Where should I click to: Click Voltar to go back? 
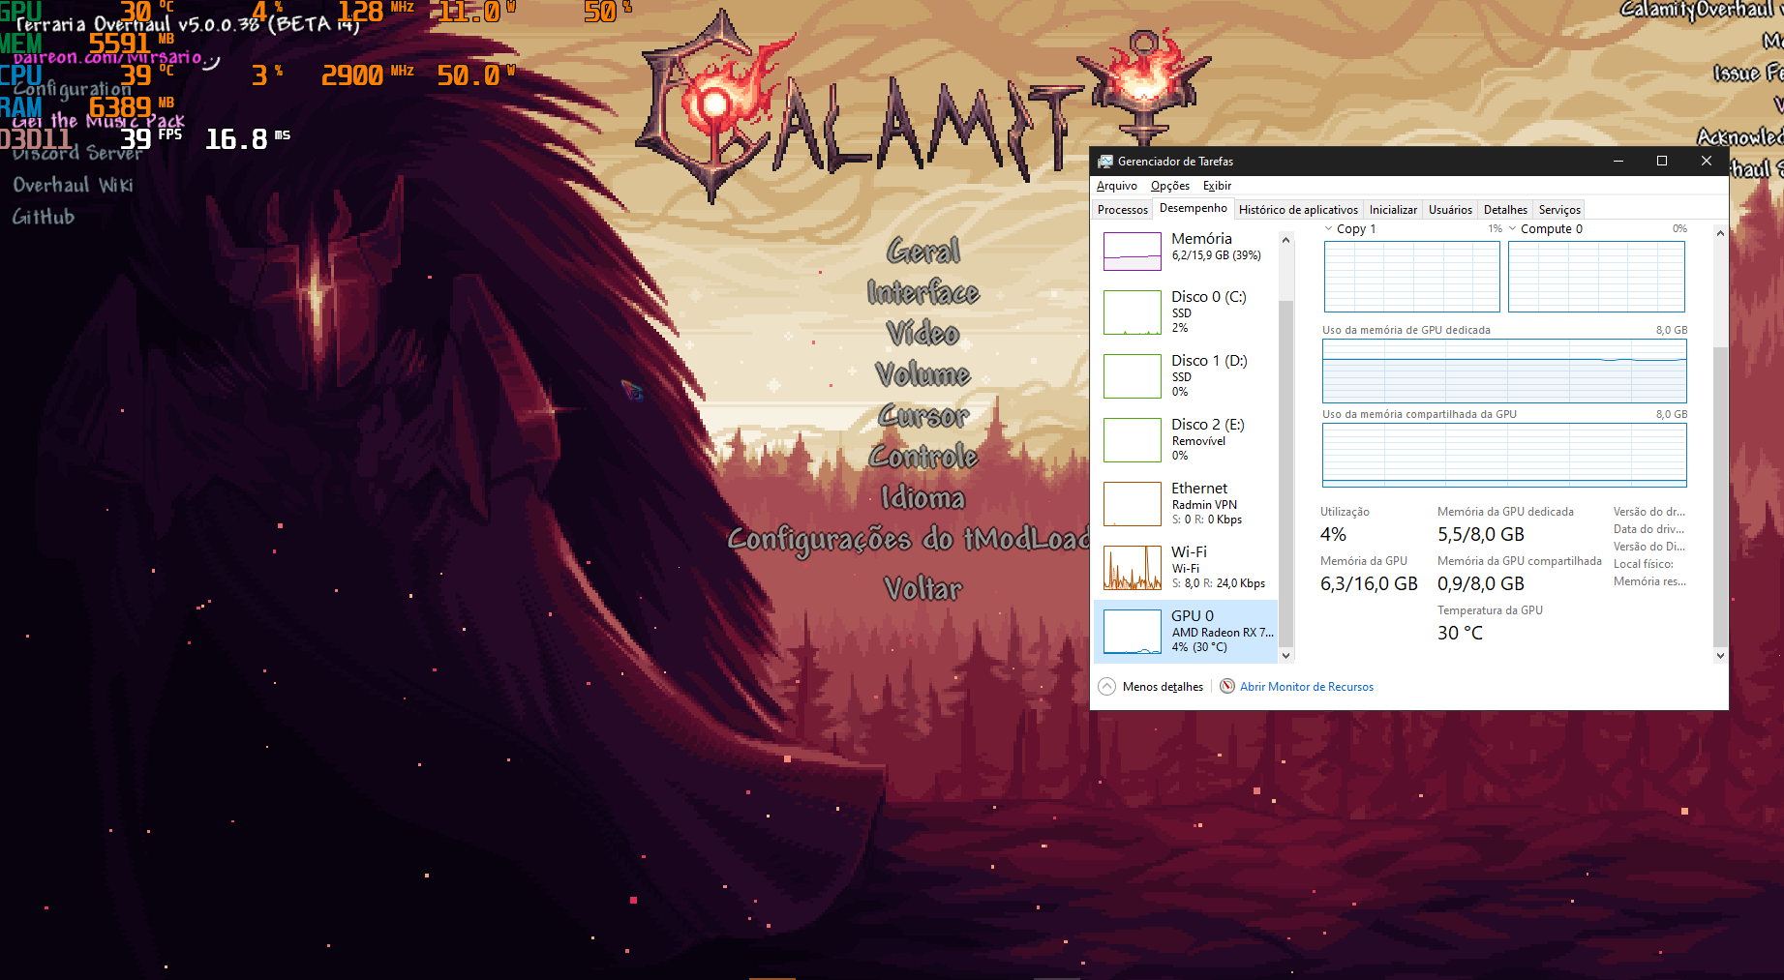[923, 588]
